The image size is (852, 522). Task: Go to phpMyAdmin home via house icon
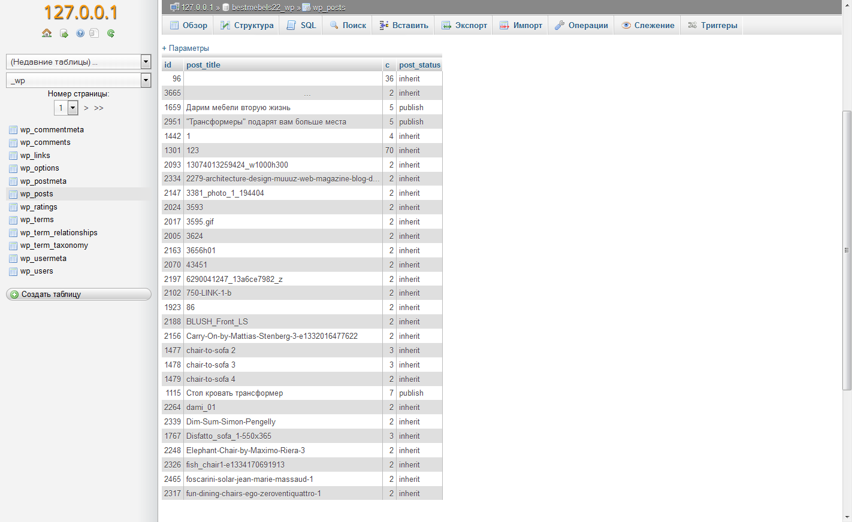[47, 34]
